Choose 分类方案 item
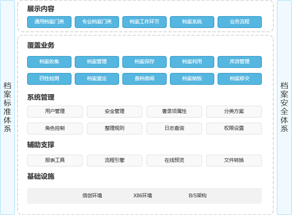292x215 pixels. coord(234,111)
